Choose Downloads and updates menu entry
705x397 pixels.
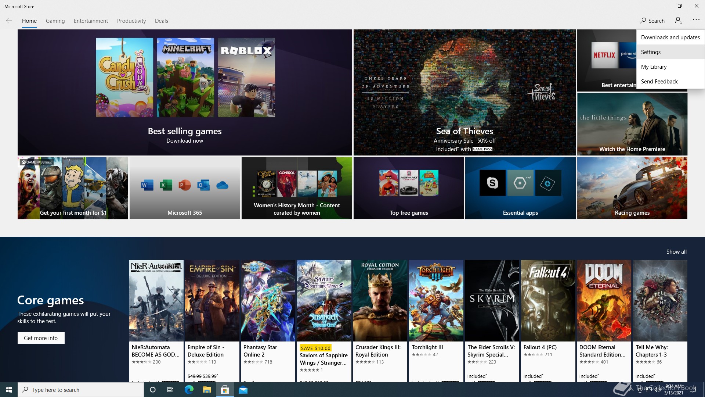[x=670, y=37]
